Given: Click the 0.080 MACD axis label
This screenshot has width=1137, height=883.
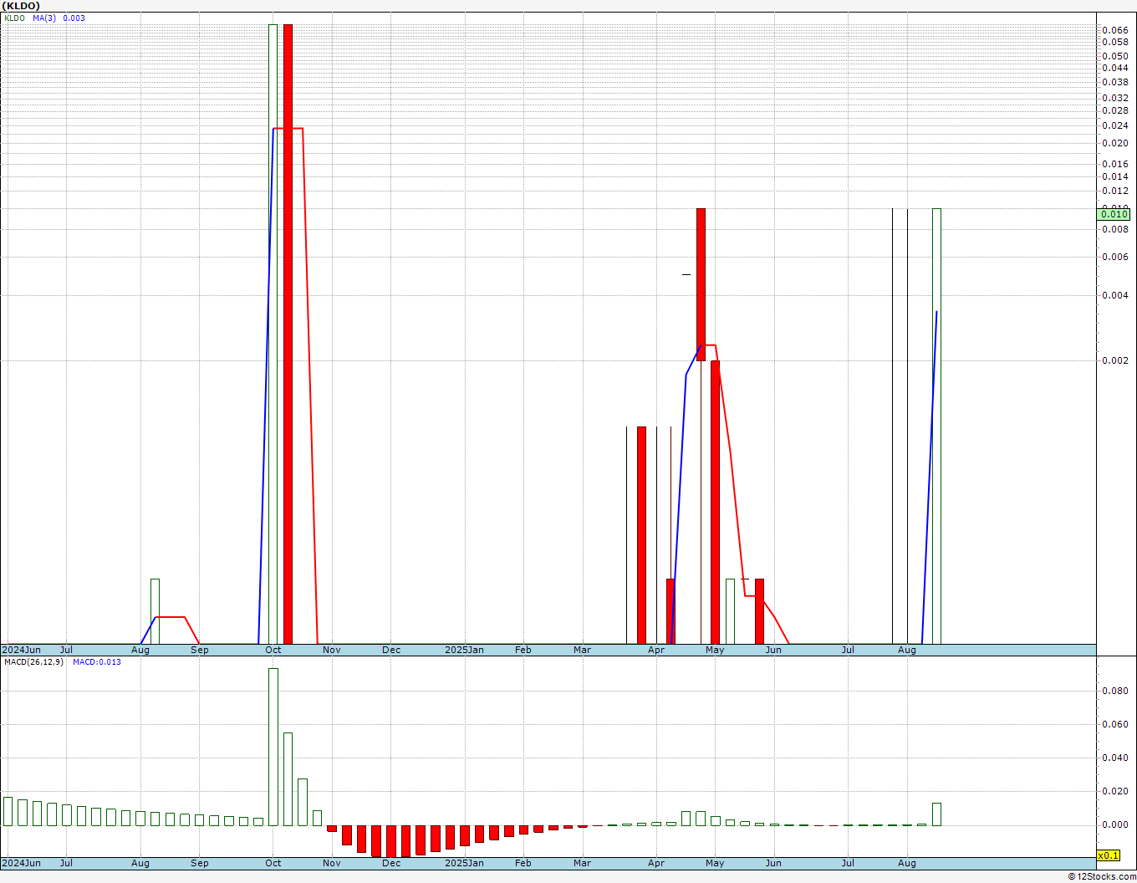Looking at the screenshot, I should [1114, 691].
